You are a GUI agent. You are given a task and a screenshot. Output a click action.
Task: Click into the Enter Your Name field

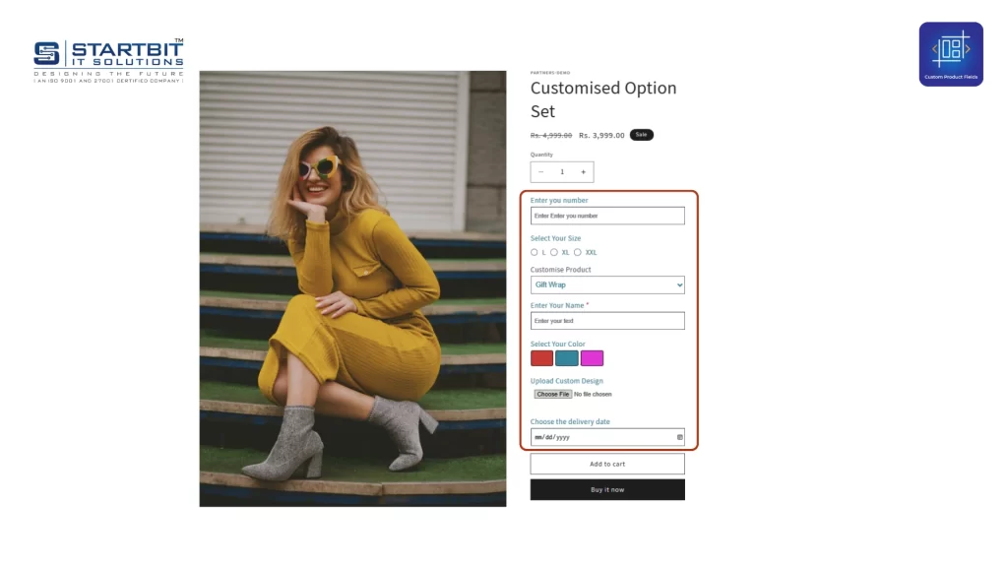607,321
